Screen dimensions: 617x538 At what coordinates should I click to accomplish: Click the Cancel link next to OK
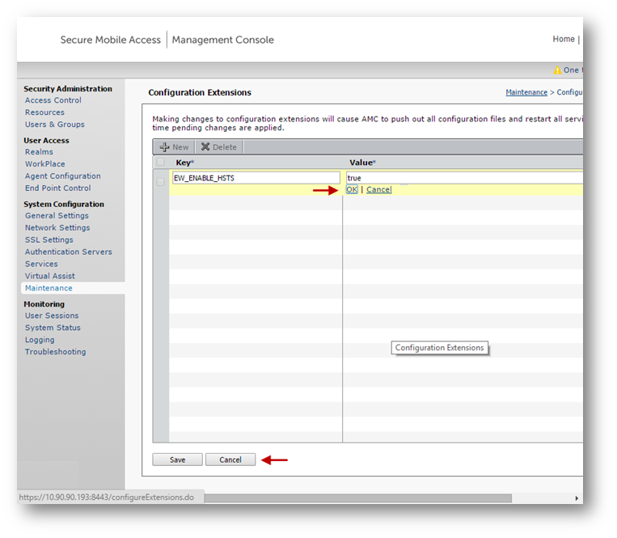(378, 189)
